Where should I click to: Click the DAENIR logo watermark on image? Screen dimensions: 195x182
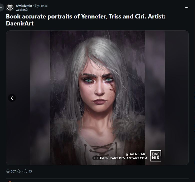[156, 156]
